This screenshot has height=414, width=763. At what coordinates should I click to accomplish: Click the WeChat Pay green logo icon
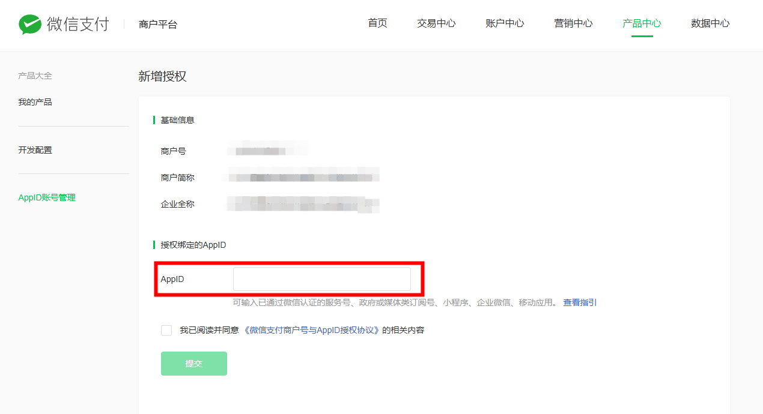tap(30, 24)
